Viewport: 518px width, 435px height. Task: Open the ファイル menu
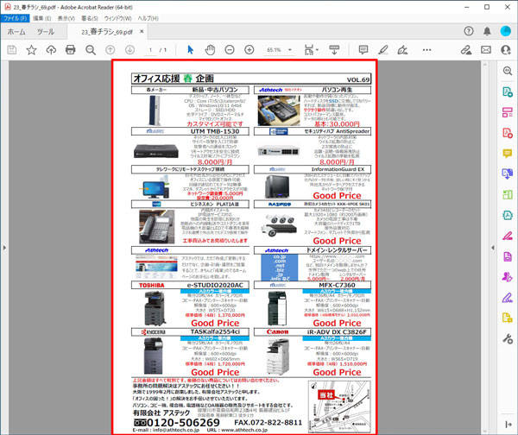pyautogui.click(x=16, y=17)
